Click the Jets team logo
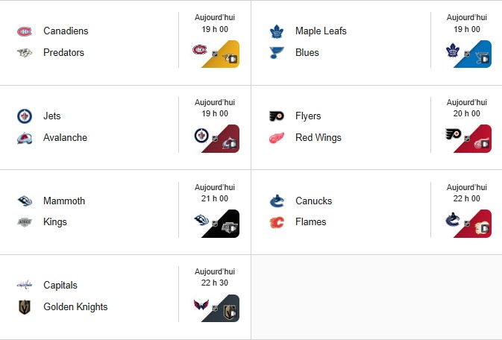 pos(25,116)
